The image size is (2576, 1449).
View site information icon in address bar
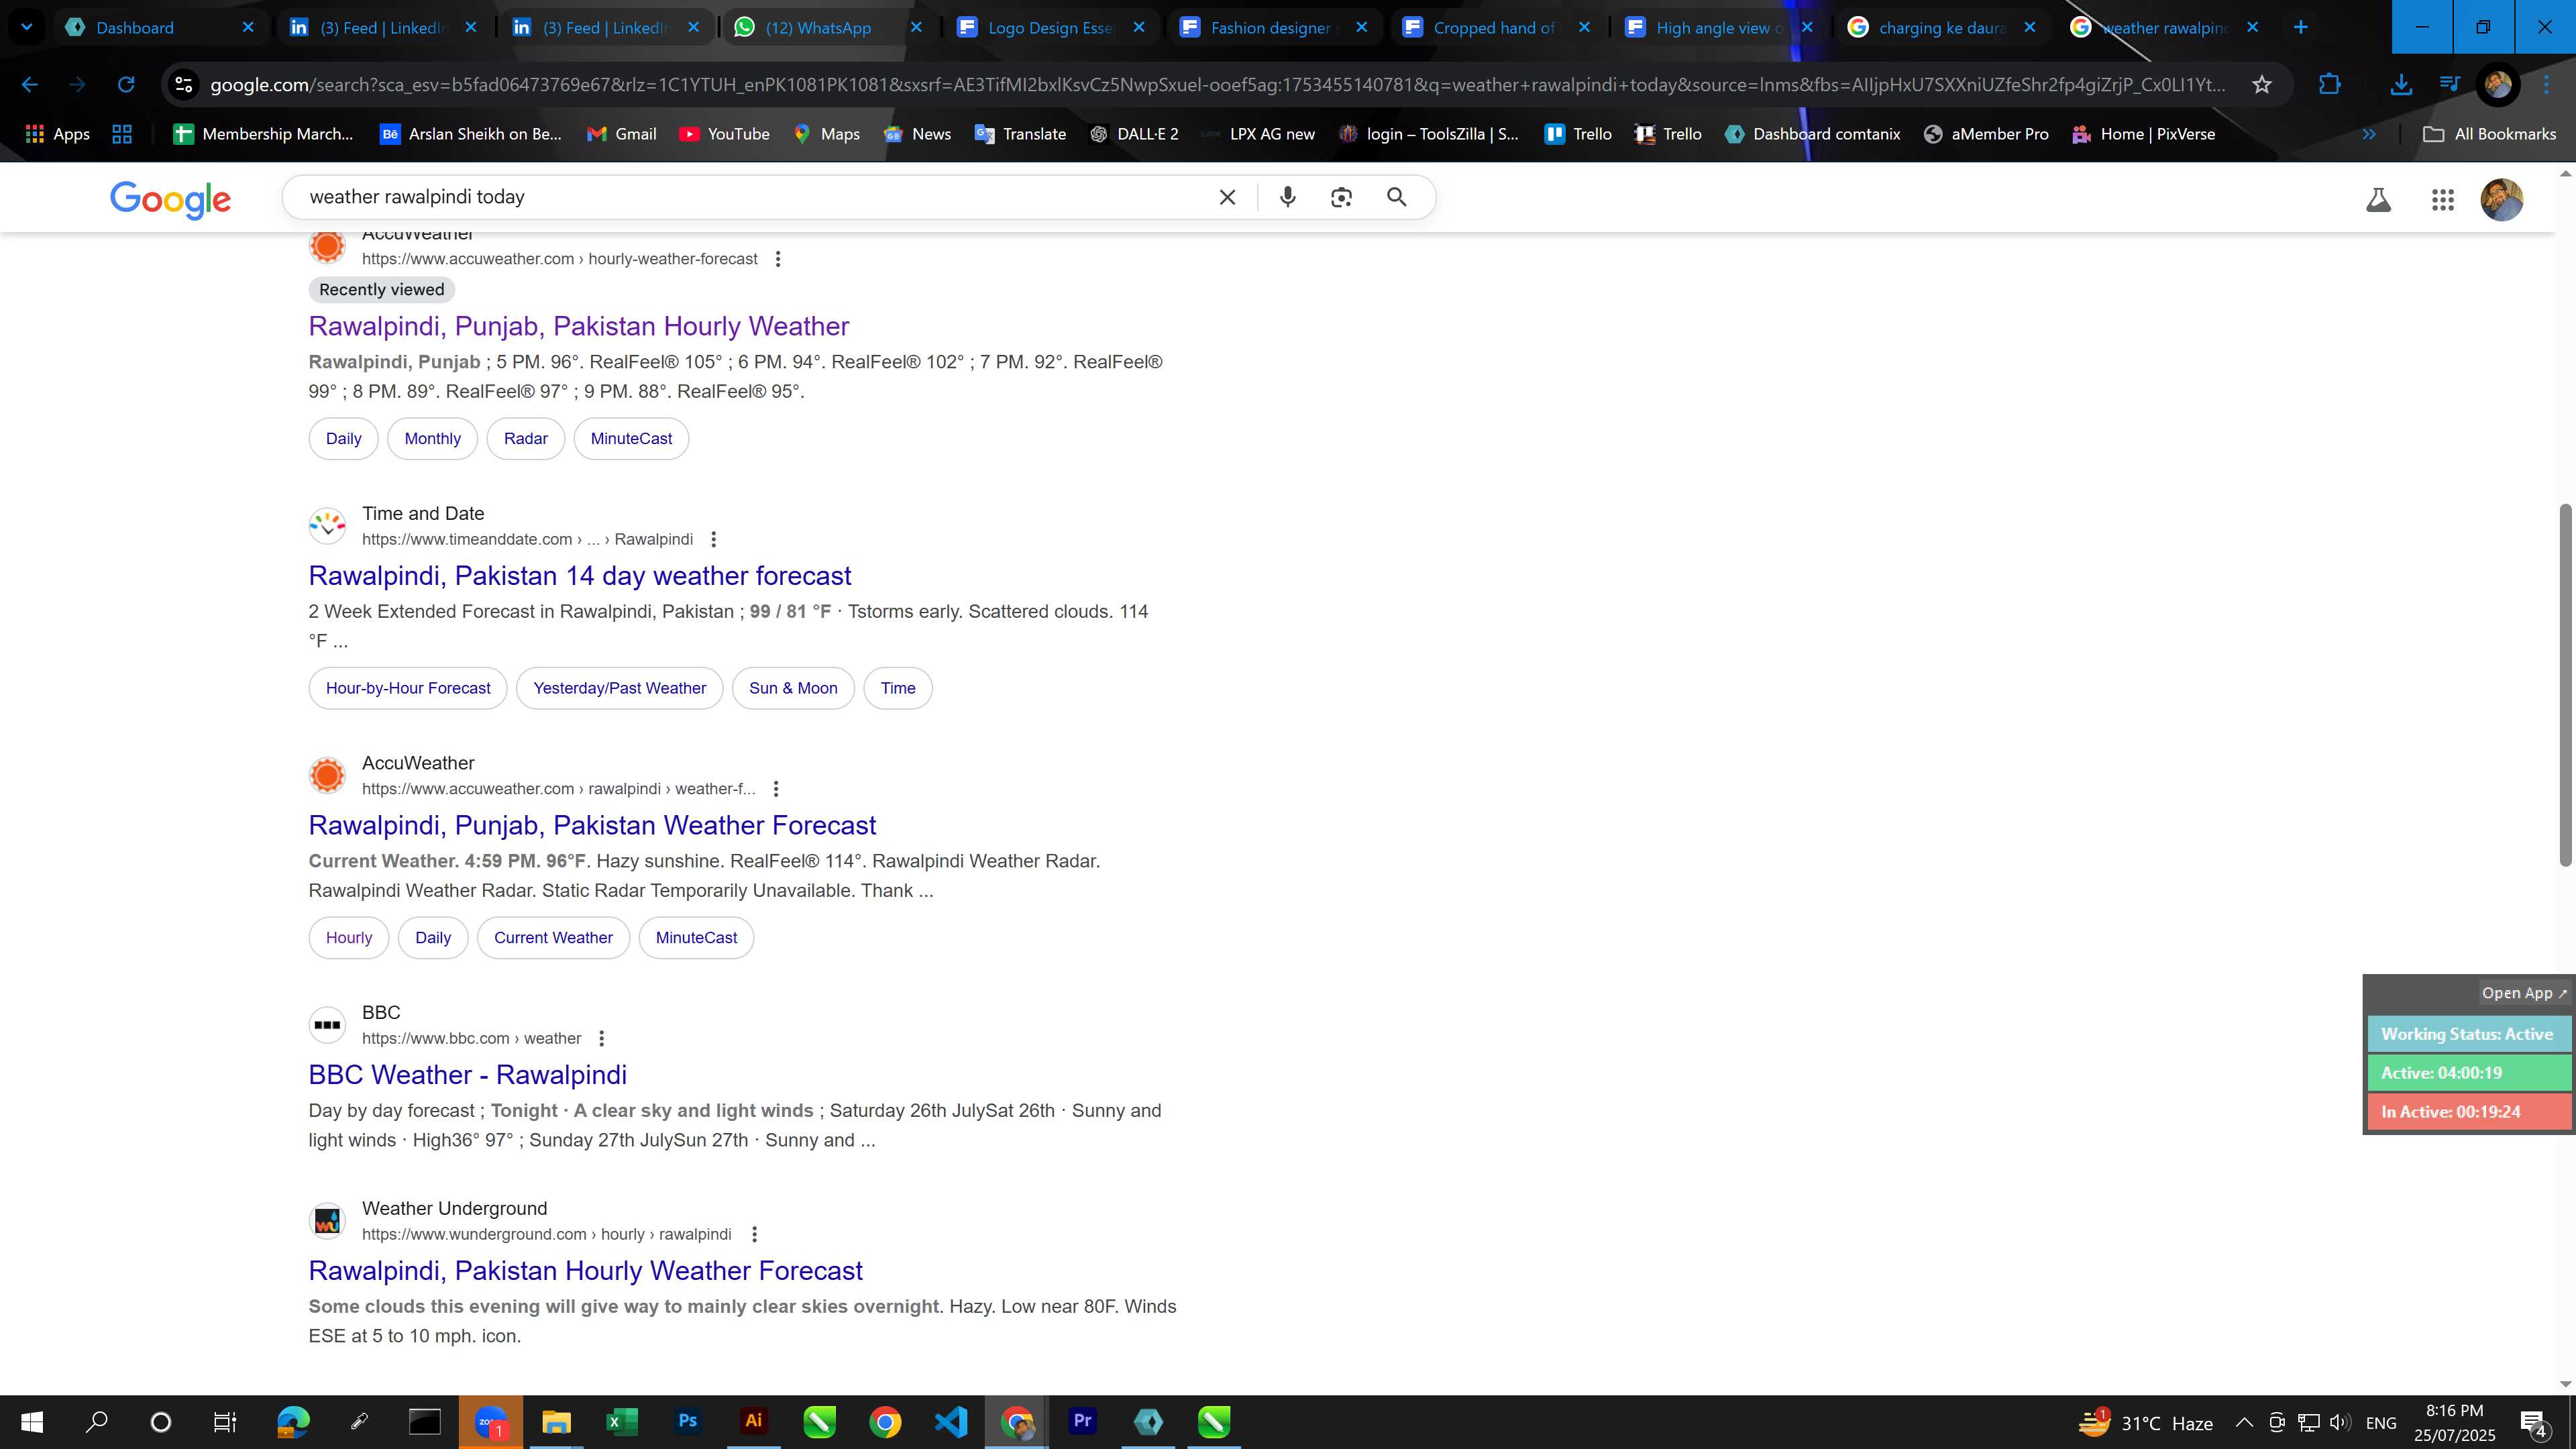tap(184, 85)
